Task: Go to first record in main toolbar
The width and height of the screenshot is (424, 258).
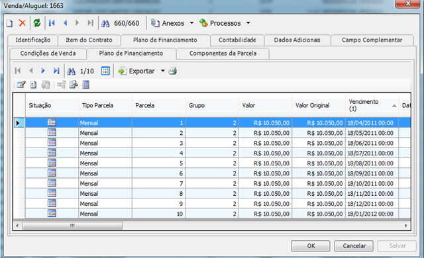Action: tap(52, 23)
